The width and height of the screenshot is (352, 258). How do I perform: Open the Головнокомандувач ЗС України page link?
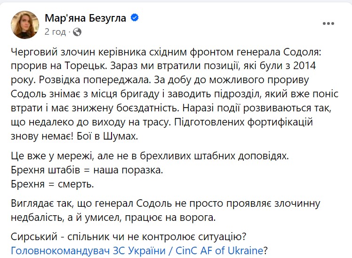[x=136, y=250]
